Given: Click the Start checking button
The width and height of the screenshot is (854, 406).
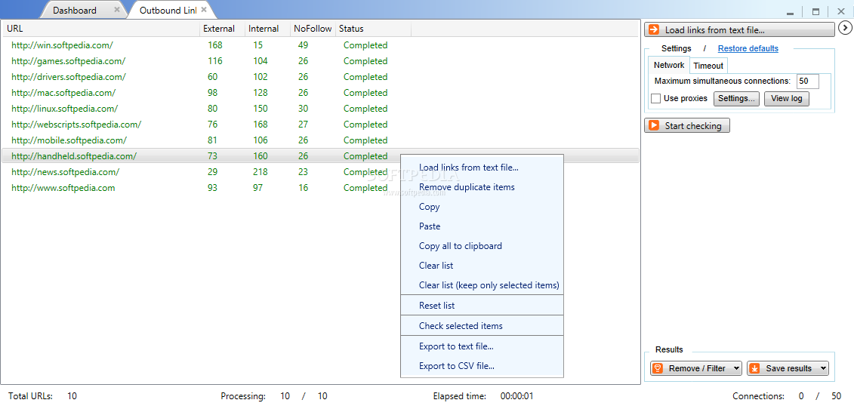Looking at the screenshot, I should click(x=687, y=126).
